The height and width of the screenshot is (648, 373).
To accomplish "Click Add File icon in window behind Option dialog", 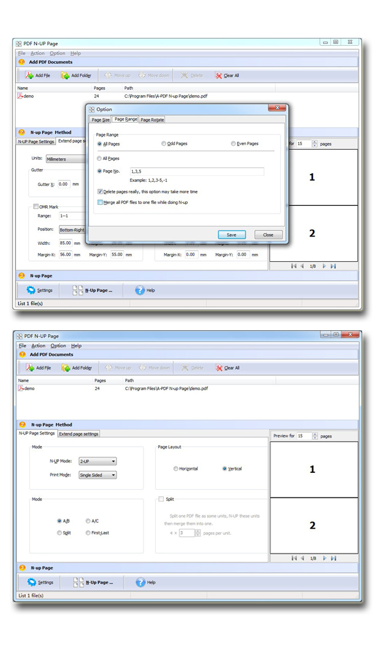I will pyautogui.click(x=29, y=75).
